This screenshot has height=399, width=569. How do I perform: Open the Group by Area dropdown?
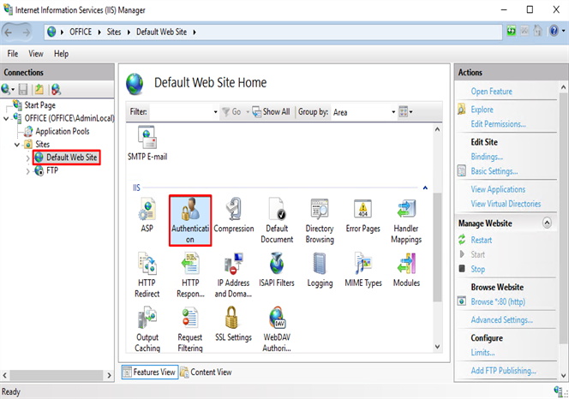(393, 112)
